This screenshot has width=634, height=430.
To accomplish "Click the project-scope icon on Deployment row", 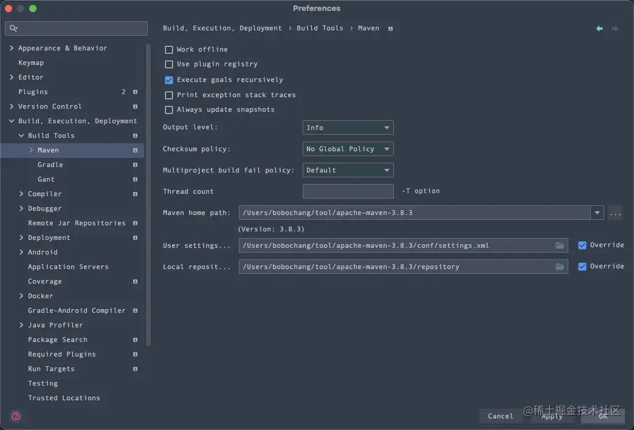I will [135, 237].
